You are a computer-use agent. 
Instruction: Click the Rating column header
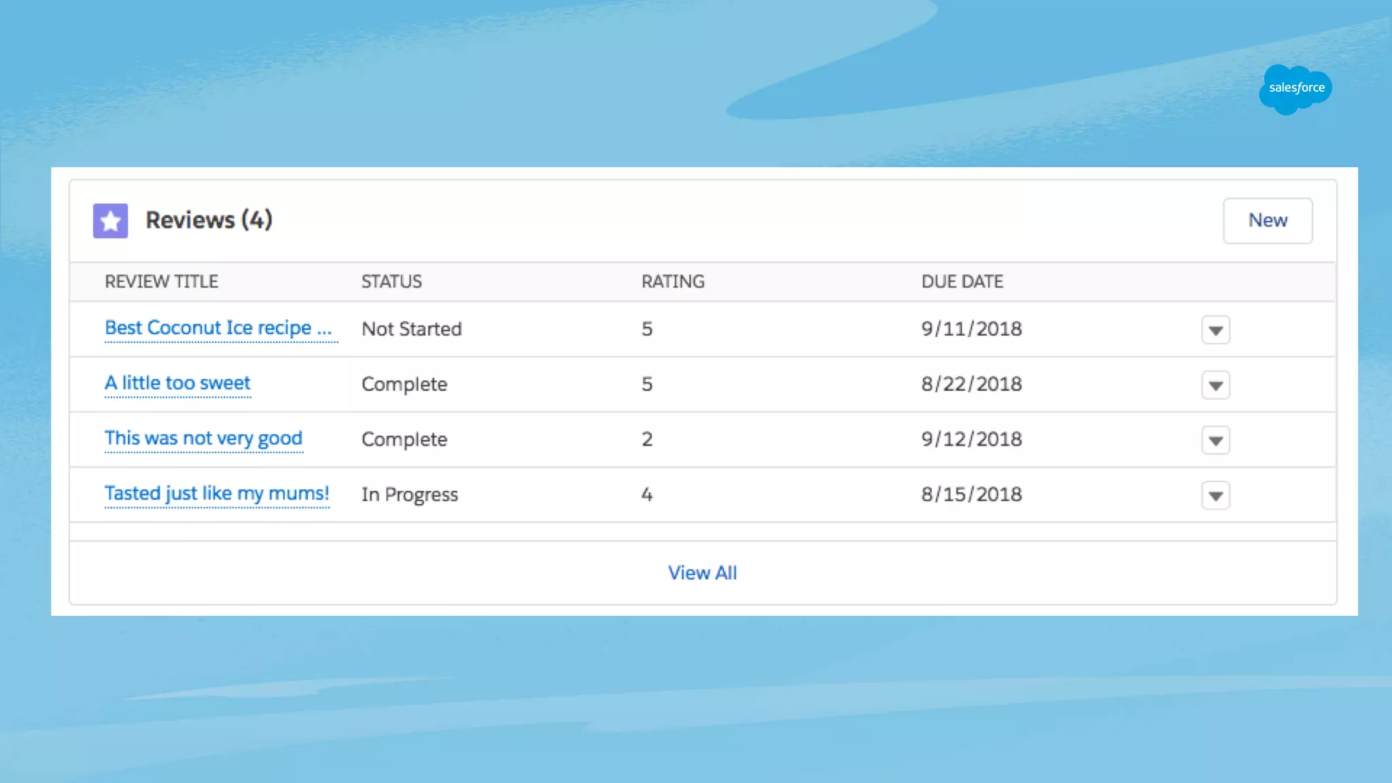673,282
